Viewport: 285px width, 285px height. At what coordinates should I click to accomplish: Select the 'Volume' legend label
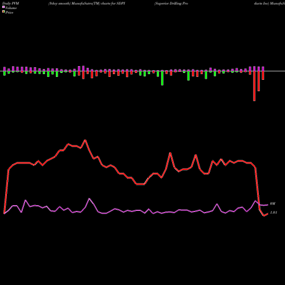pos(11,8)
